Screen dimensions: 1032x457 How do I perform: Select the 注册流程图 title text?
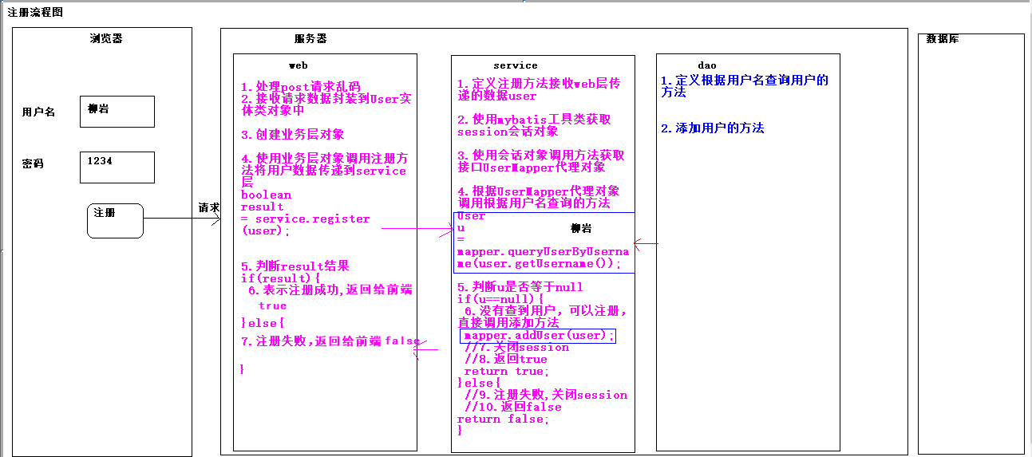(x=35, y=13)
